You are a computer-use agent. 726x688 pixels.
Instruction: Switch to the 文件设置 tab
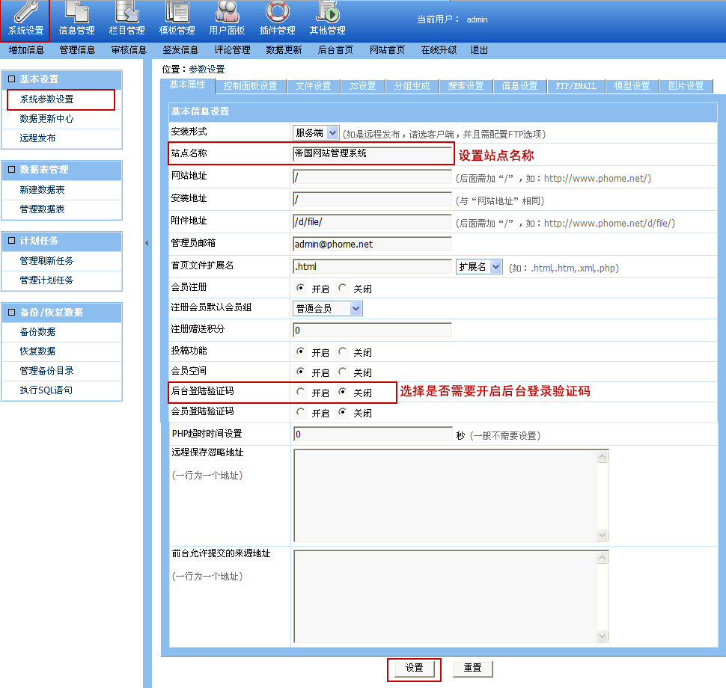313,86
